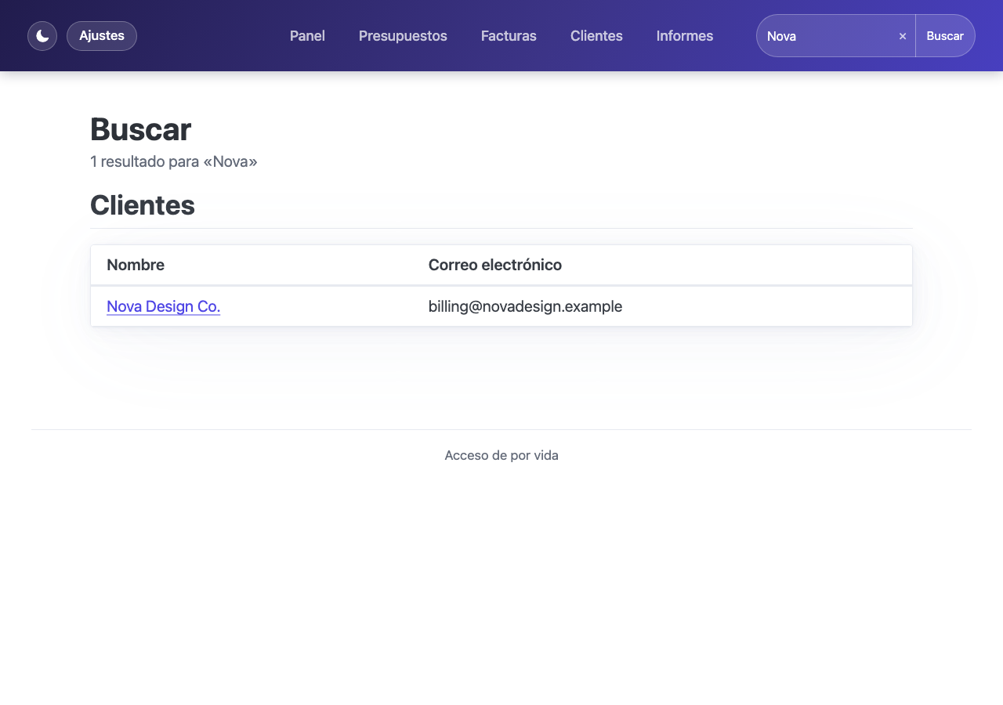Screen dimensions: 1003x705
Task: Open the Informes page
Action: (x=685, y=36)
